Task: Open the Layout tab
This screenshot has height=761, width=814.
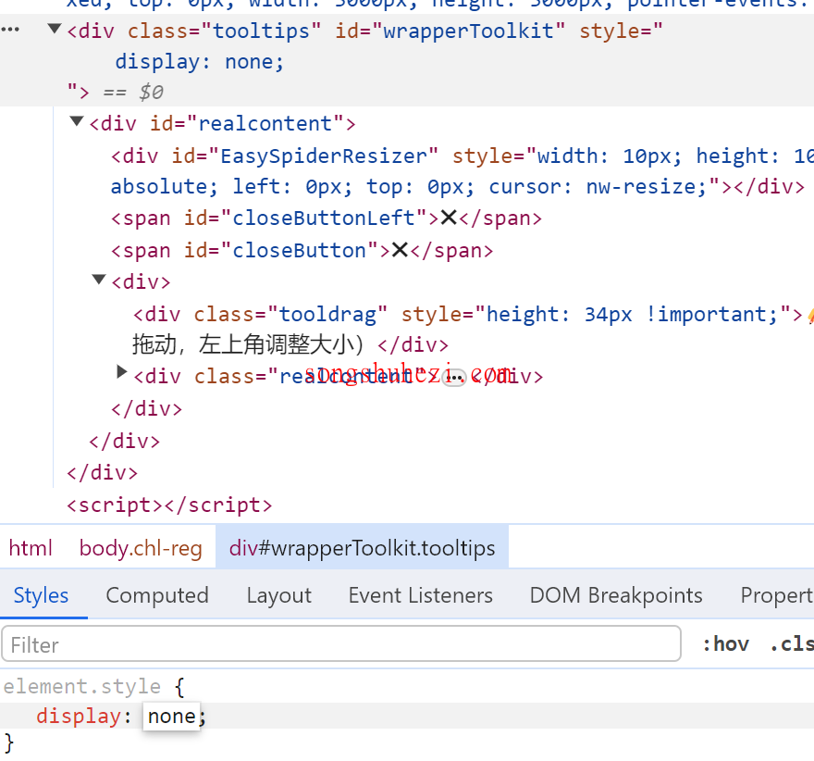Action: point(279,595)
